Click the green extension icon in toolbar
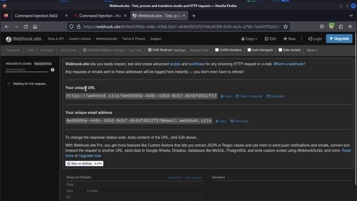 [x=331, y=26]
